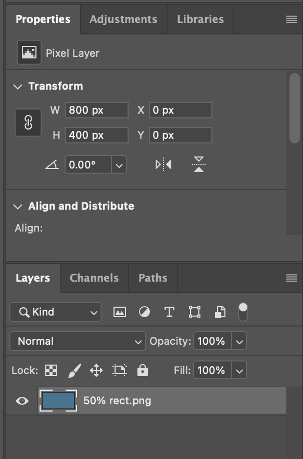Switch to the Adjustments tab
This screenshot has width=303, height=459.
point(123,19)
